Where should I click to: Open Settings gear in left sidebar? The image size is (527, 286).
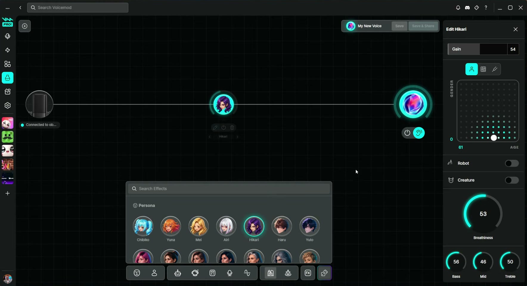(7, 105)
